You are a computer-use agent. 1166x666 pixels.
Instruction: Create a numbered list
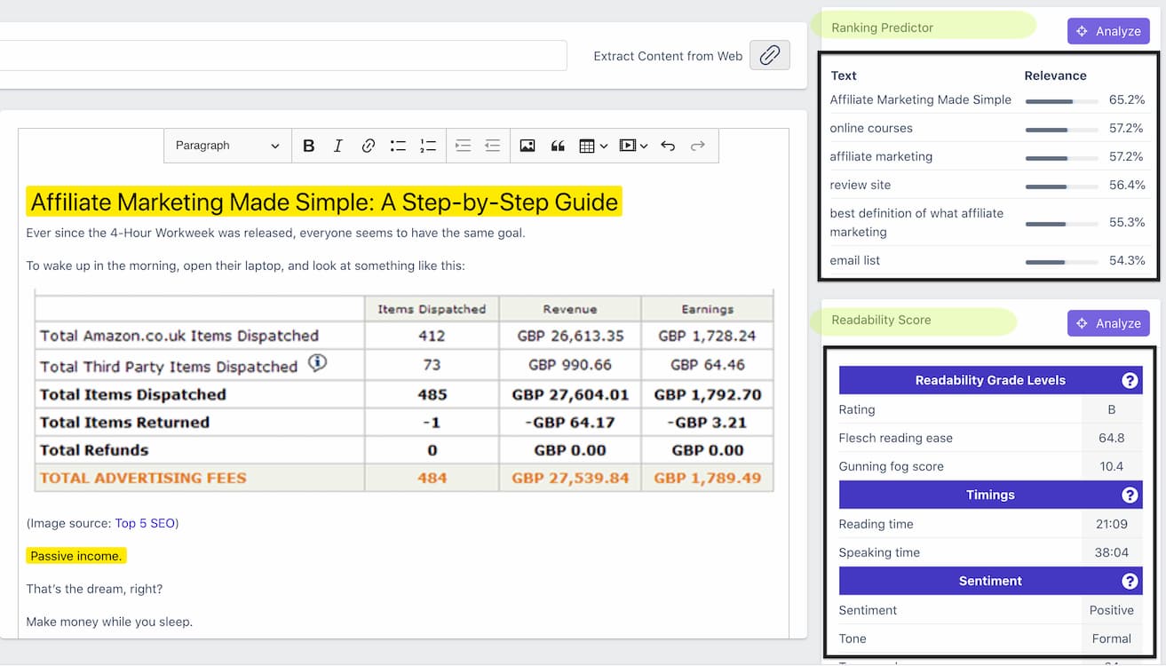pyautogui.click(x=428, y=146)
